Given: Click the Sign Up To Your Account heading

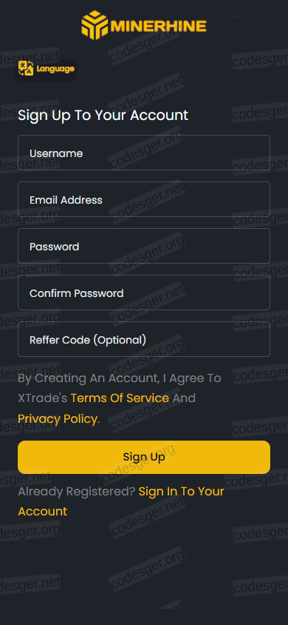Looking at the screenshot, I should coord(103,116).
